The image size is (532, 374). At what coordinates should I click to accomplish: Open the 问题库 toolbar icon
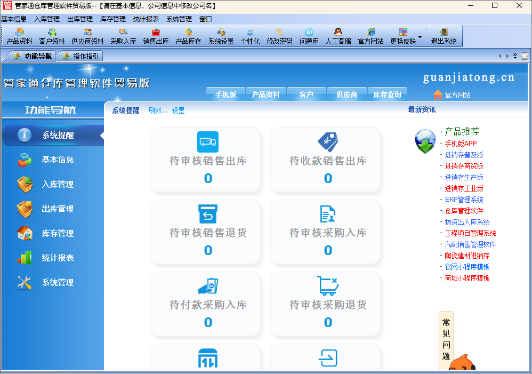tap(309, 36)
